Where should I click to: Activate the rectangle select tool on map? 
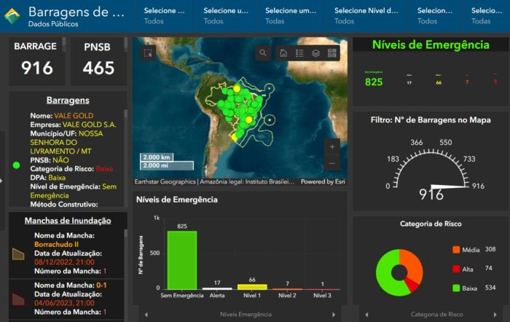pos(148,52)
